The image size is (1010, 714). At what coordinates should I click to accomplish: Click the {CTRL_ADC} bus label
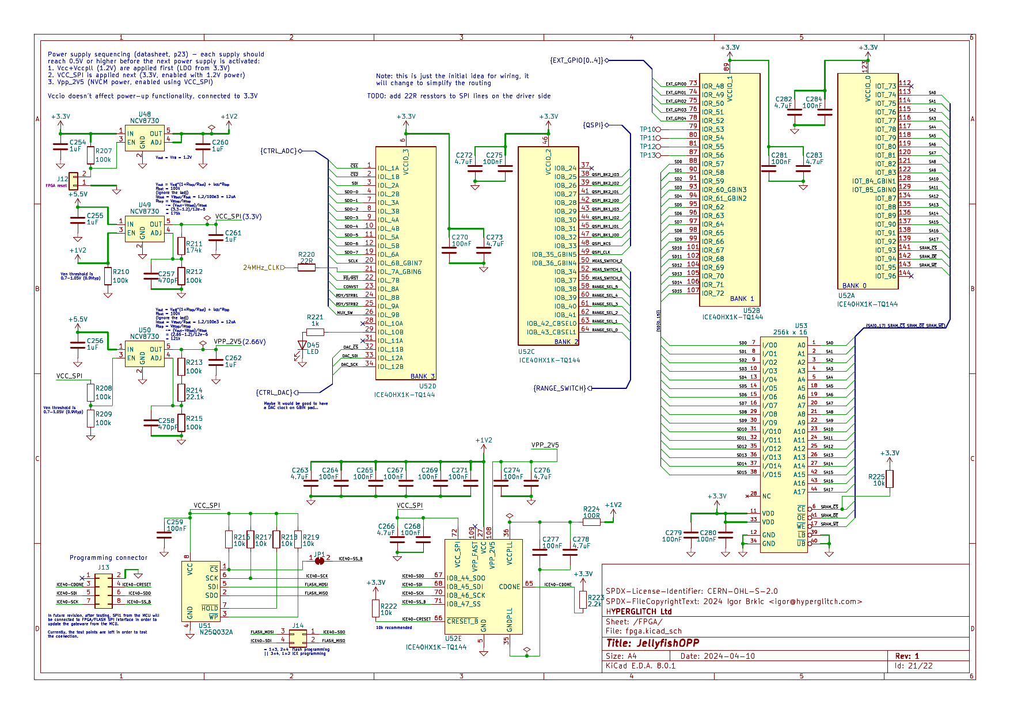[279, 151]
